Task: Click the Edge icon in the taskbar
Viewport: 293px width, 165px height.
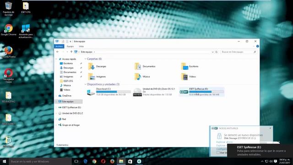Action: (86, 161)
